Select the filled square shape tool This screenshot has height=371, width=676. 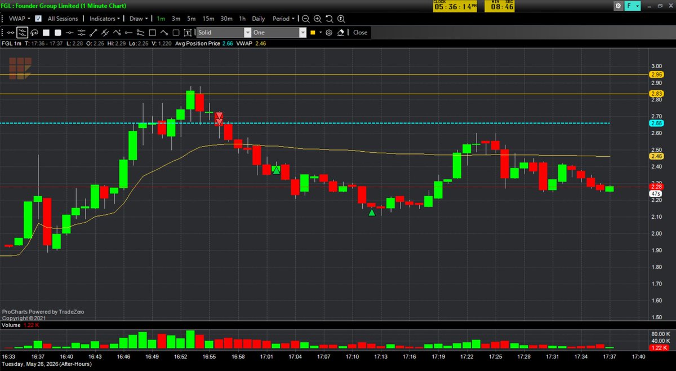[x=46, y=33]
